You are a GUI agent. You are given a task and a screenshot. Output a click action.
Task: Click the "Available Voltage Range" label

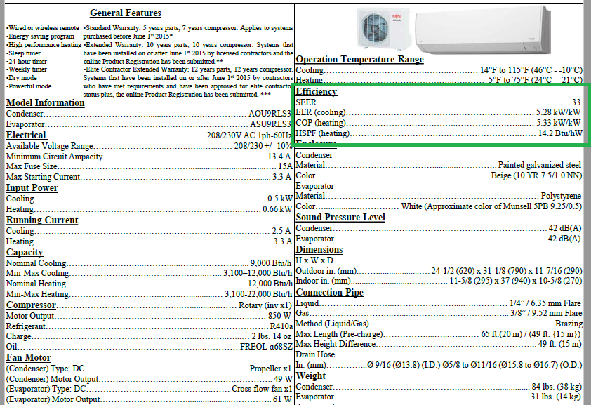[49, 146]
